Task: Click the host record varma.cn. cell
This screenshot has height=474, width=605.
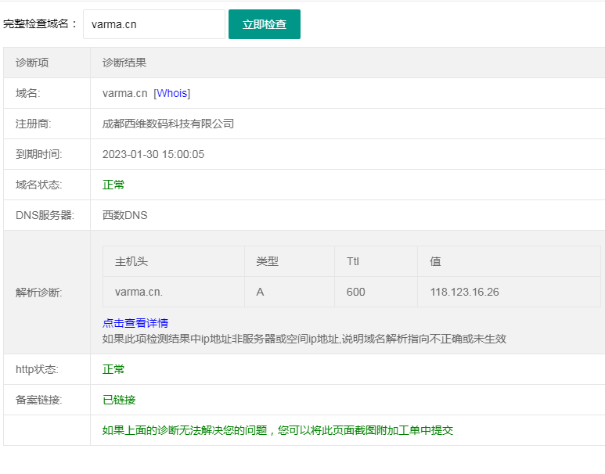Action: click(x=139, y=292)
